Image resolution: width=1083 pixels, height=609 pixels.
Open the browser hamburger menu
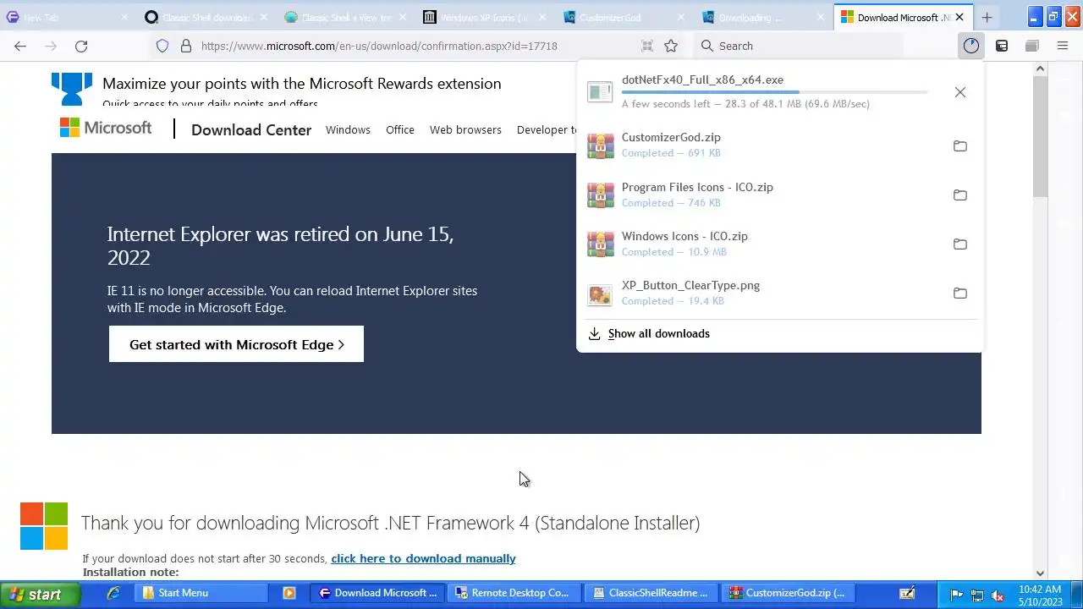pyautogui.click(x=1063, y=46)
